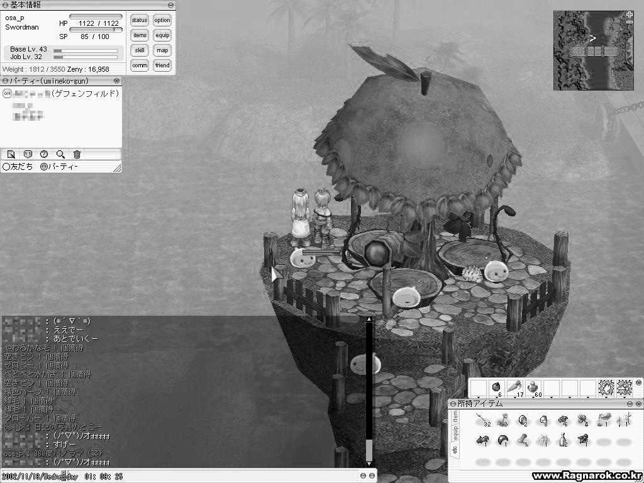
Task: Open 1:1 whisper chat from party toolbar
Action: pyautogui.click(x=28, y=155)
